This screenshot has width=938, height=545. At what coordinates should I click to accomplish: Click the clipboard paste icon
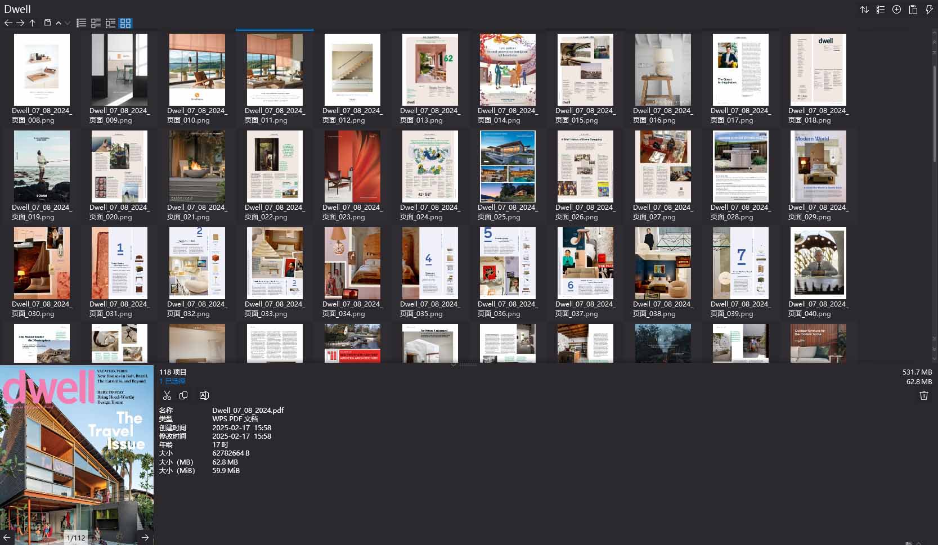click(x=913, y=10)
